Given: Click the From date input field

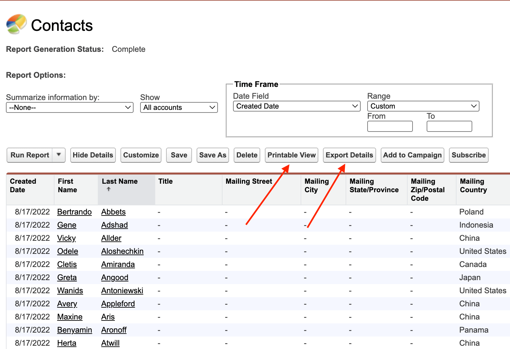Looking at the screenshot, I should (390, 126).
